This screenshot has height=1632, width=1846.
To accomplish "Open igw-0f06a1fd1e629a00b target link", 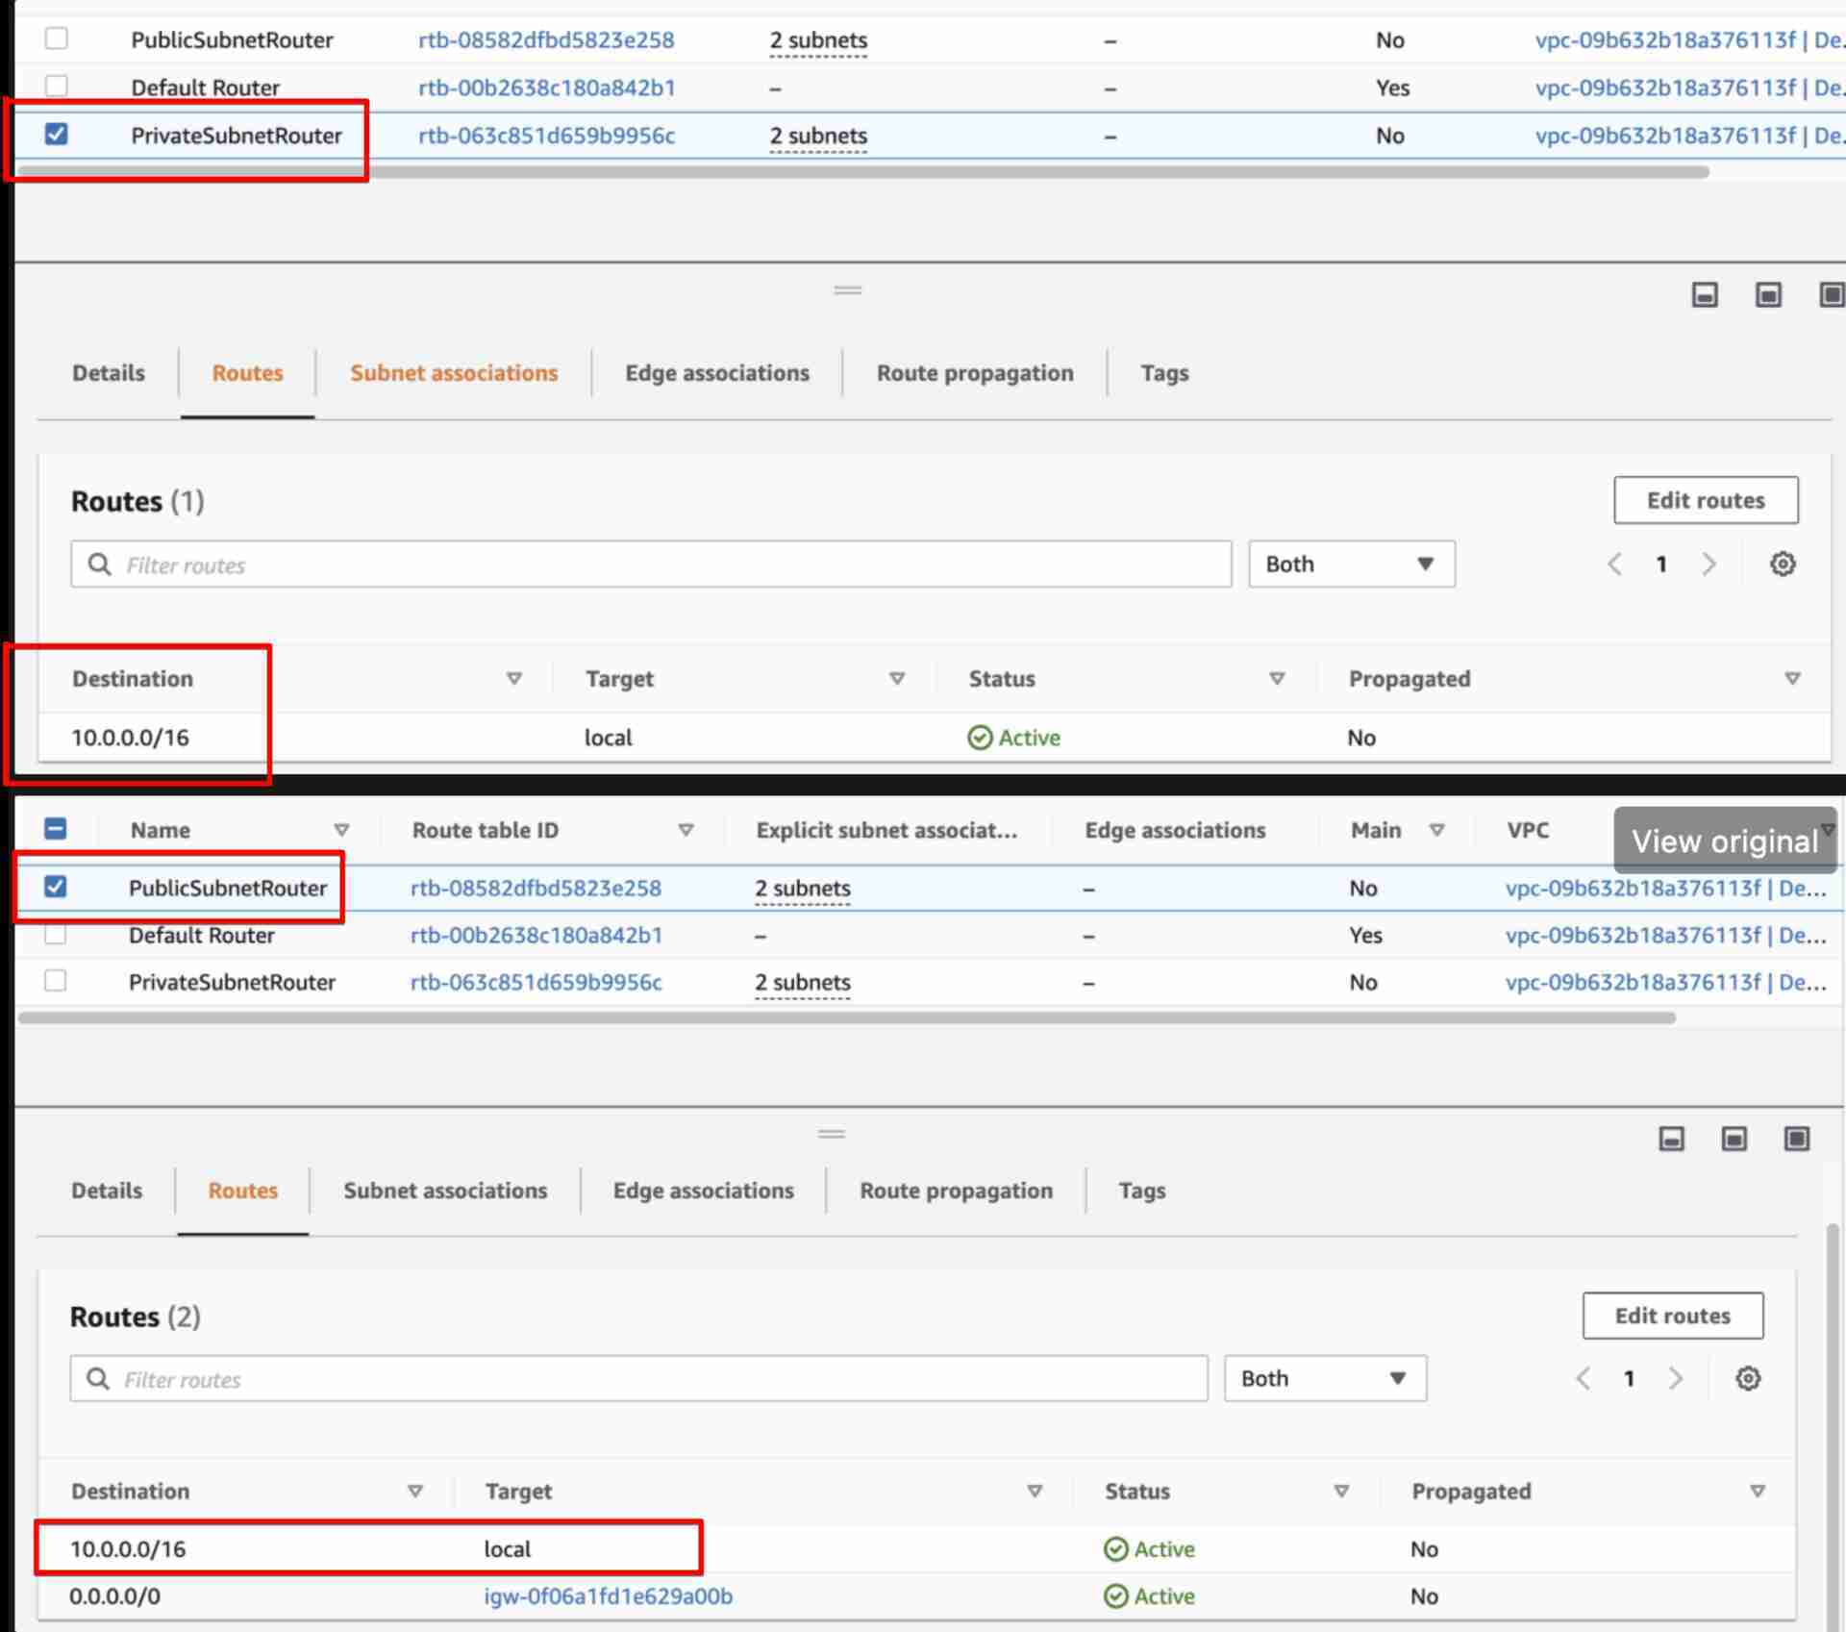I will [x=608, y=1596].
